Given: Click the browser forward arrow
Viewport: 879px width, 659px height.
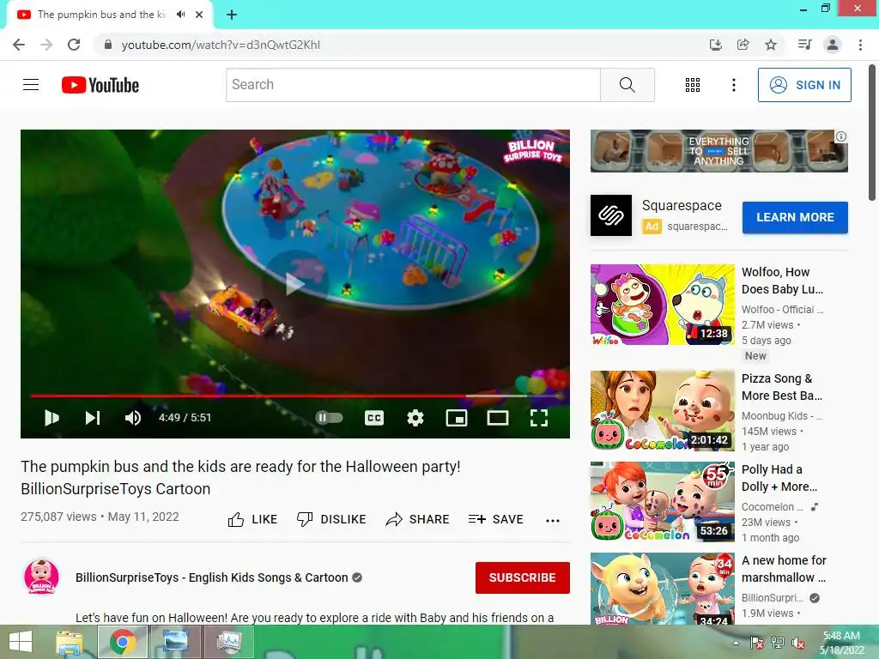Looking at the screenshot, I should (x=46, y=45).
